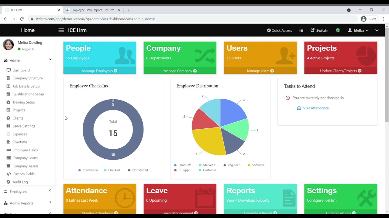The width and height of the screenshot is (389, 218).
Task: Click the clock icon on the Attendance card
Action: click(125, 198)
